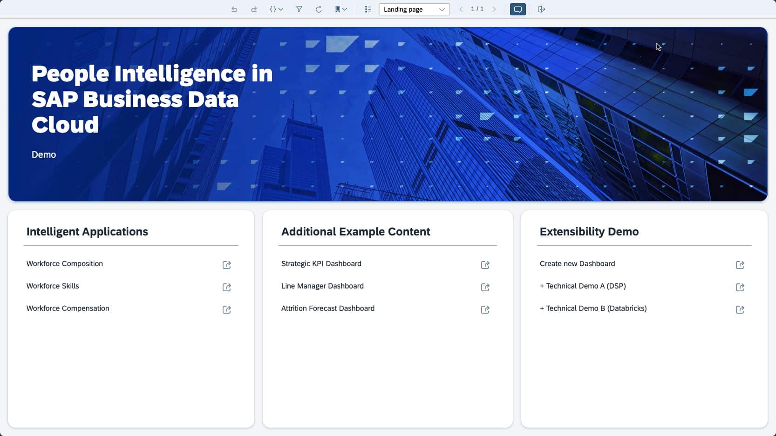This screenshot has height=436, width=776.
Task: Click the Additional Example Content heading
Action: click(x=356, y=232)
